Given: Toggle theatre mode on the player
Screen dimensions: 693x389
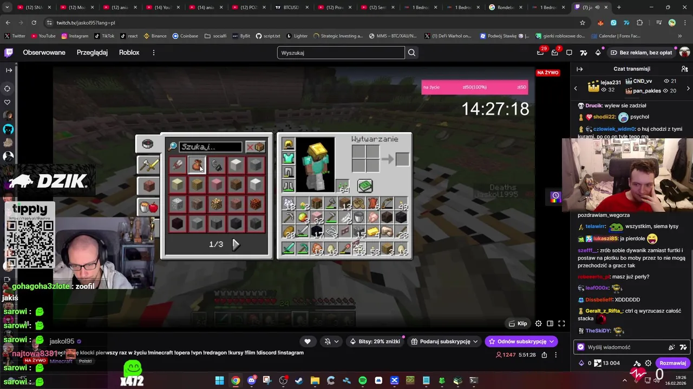Looking at the screenshot, I should coord(550,324).
